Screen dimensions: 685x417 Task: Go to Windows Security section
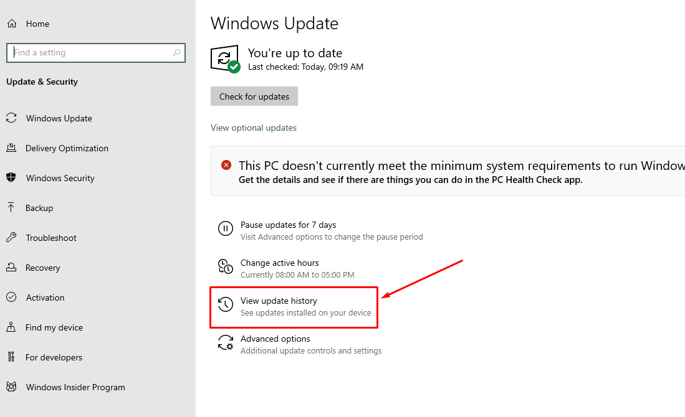[x=60, y=179]
